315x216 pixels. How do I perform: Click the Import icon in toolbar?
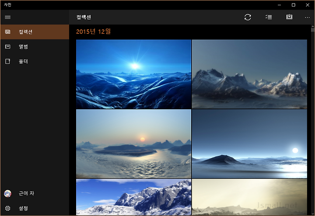[x=289, y=17]
